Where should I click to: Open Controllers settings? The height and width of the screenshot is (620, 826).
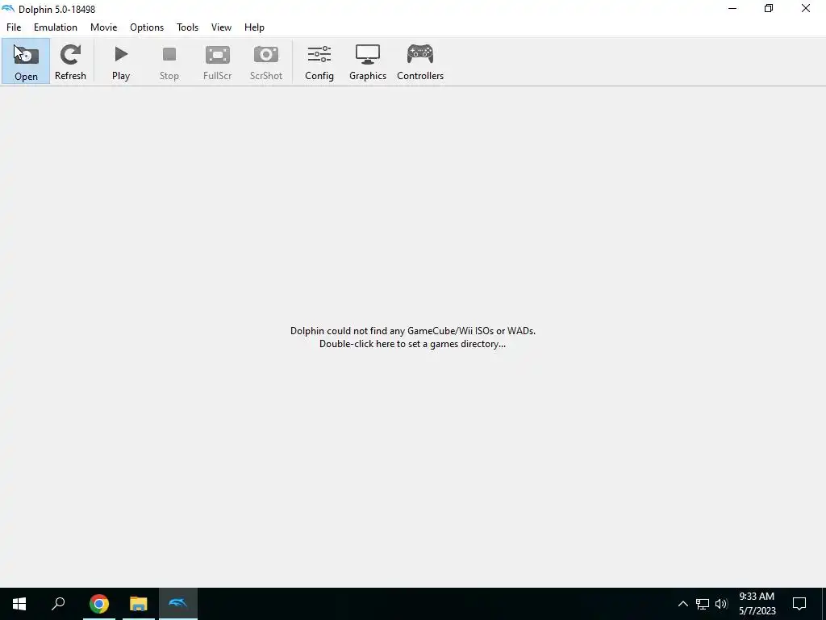tap(420, 61)
